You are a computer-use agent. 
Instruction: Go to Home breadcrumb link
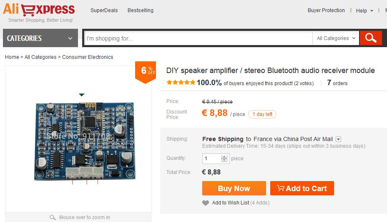point(12,57)
